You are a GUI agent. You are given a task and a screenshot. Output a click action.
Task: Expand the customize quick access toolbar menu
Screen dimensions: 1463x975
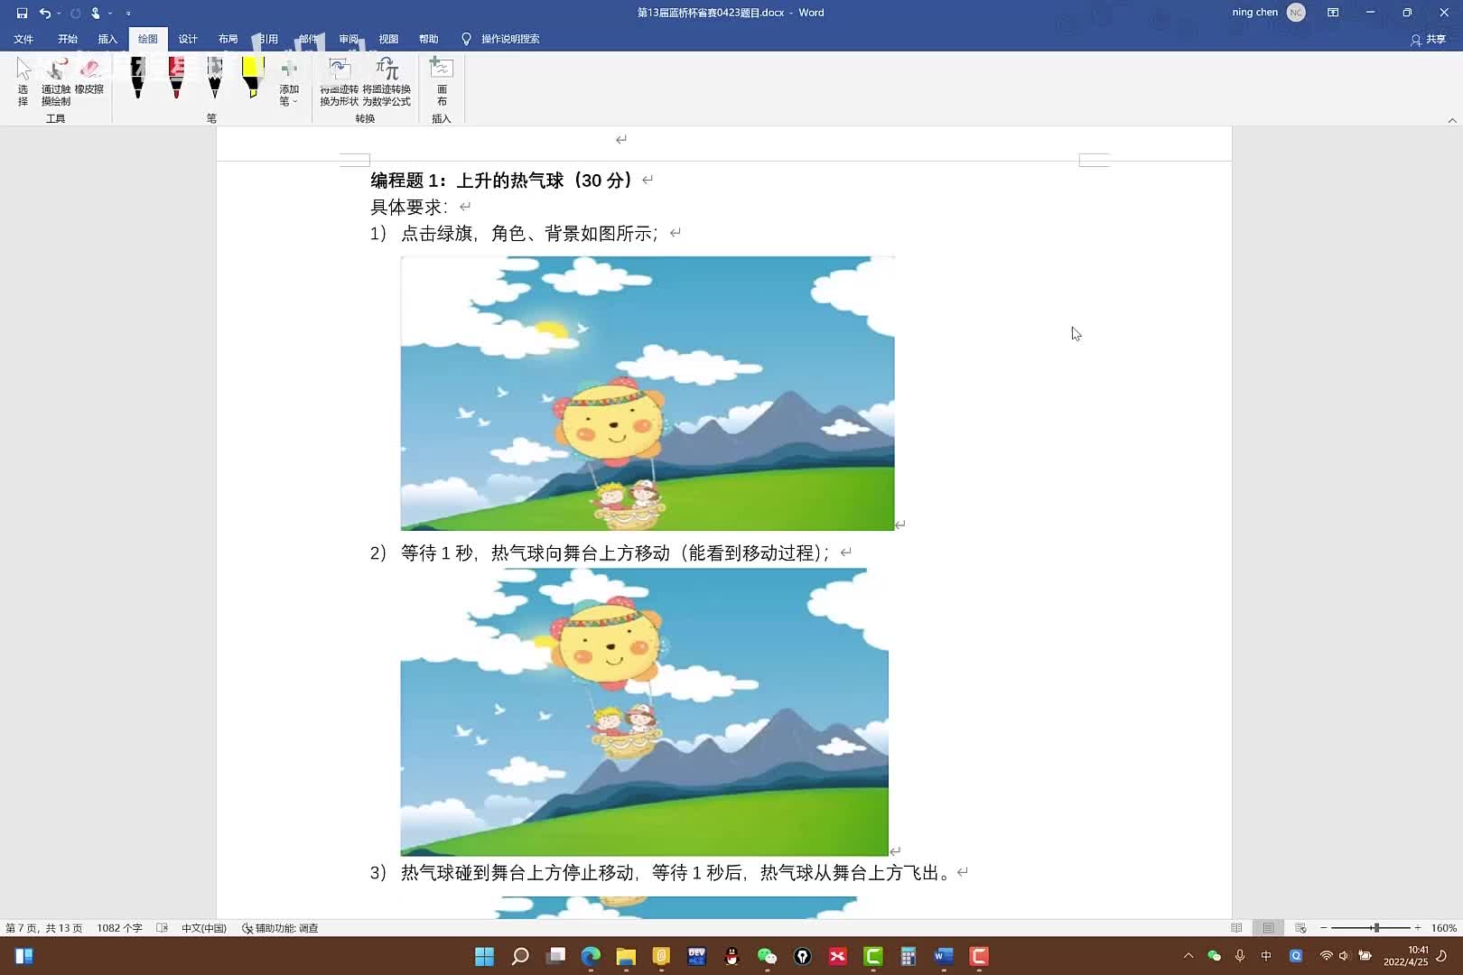(128, 13)
